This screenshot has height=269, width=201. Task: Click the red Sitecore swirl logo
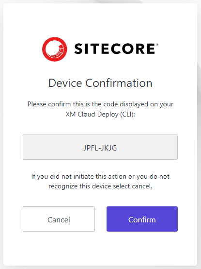[x=55, y=49]
